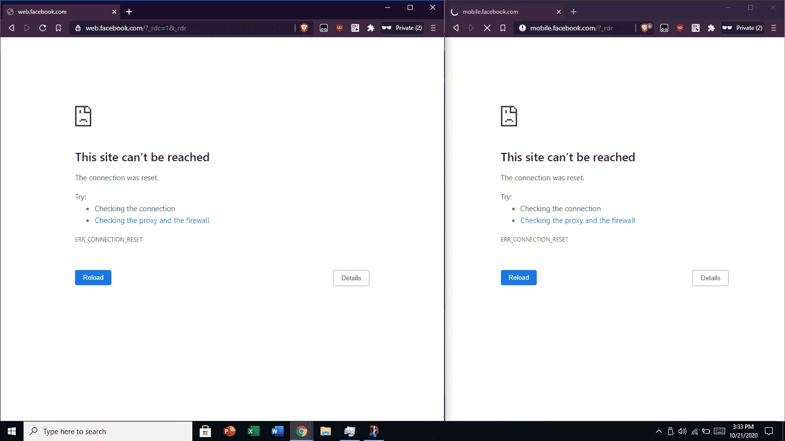Open network settings tray icon
The height and width of the screenshot is (441, 785).
695,431
